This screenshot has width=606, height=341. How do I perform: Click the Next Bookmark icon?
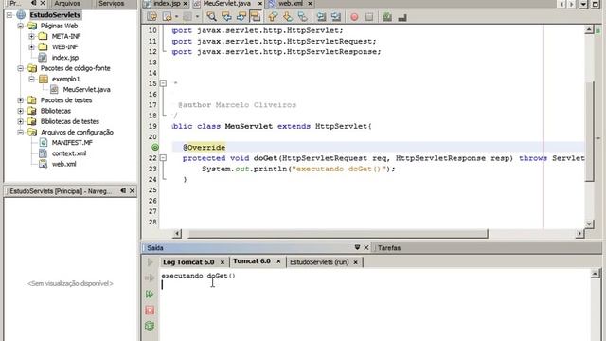[x=288, y=17]
